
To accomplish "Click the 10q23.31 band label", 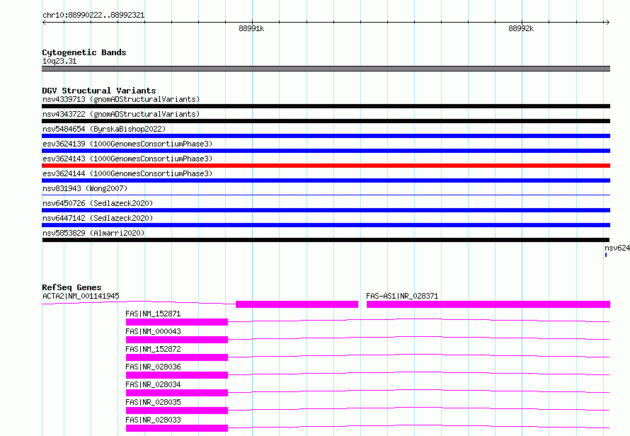I will [x=59, y=61].
